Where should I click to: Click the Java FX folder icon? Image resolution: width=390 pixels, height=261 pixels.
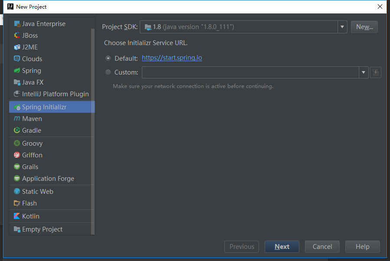pyautogui.click(x=17, y=82)
